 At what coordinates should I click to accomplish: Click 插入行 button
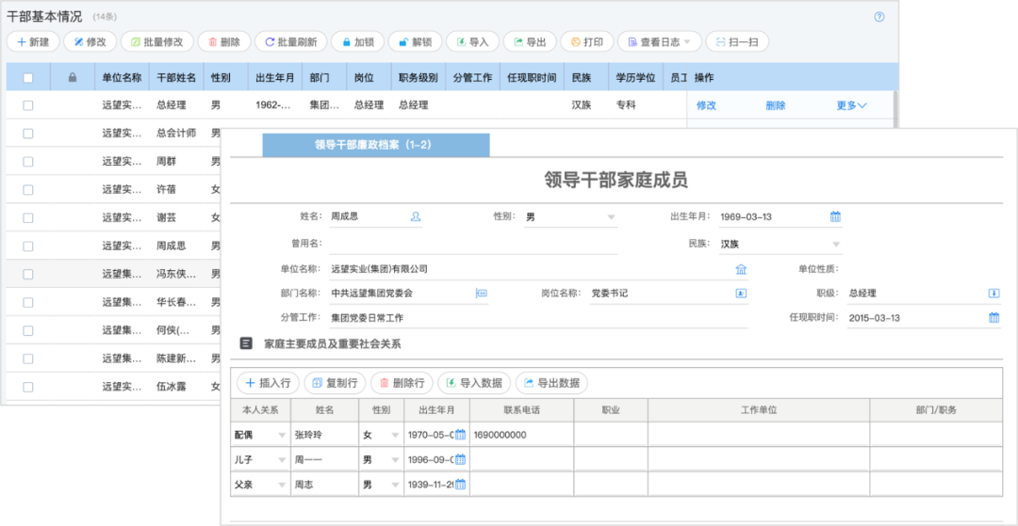tap(268, 383)
